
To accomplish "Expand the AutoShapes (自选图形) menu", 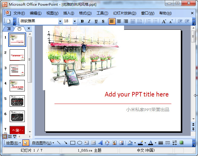I will (43, 143).
